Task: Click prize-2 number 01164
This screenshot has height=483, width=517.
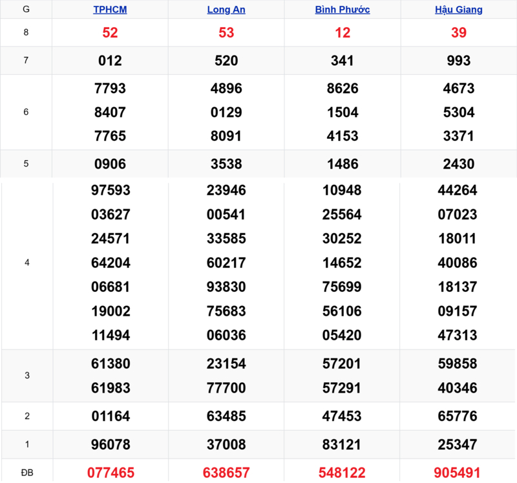Action: click(111, 416)
